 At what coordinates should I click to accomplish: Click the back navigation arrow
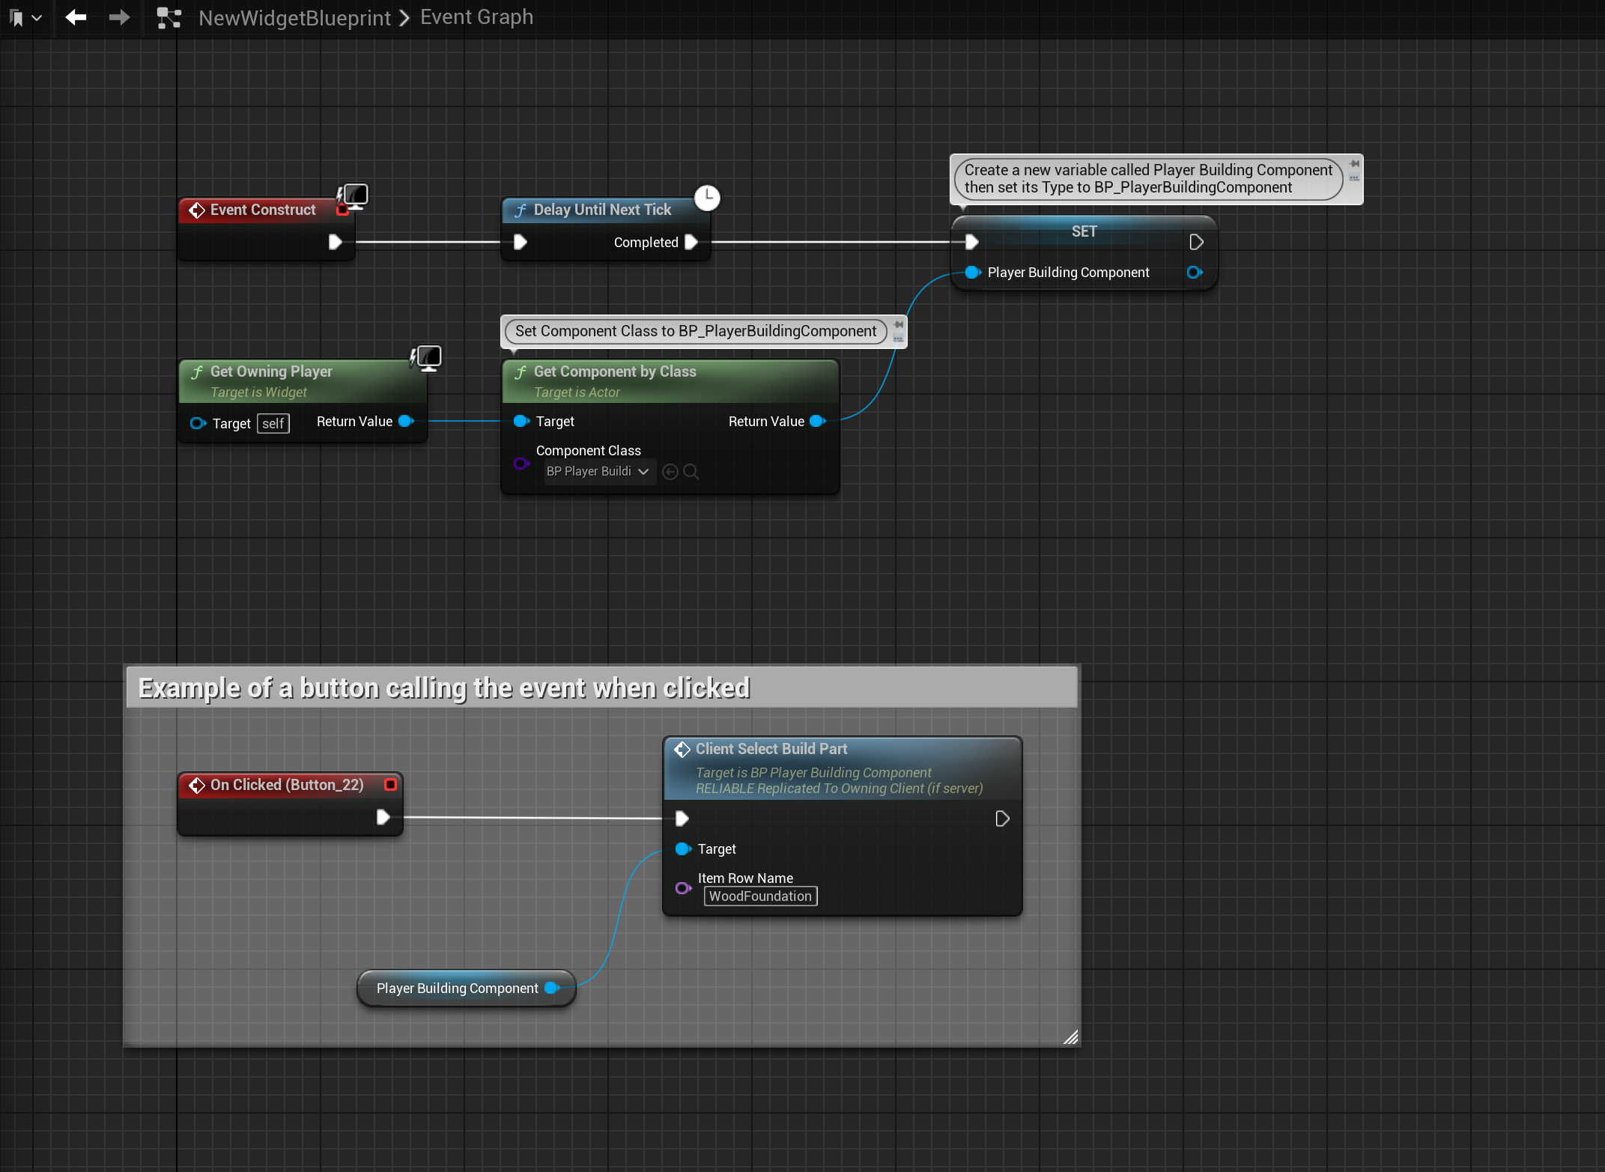coord(76,17)
